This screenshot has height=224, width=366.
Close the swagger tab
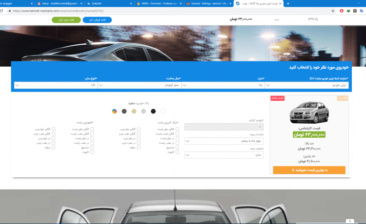(x=32, y=3)
